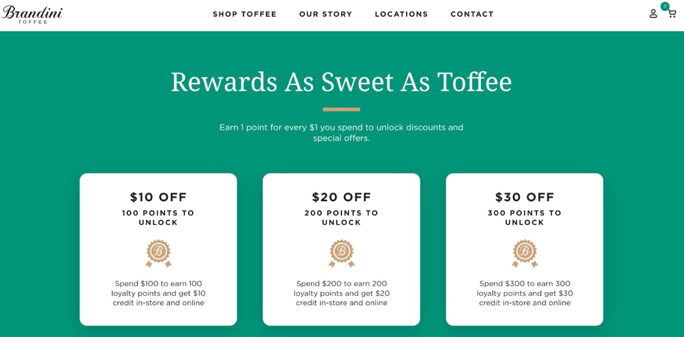Click the 300 Points To Unlock label

(x=525, y=217)
